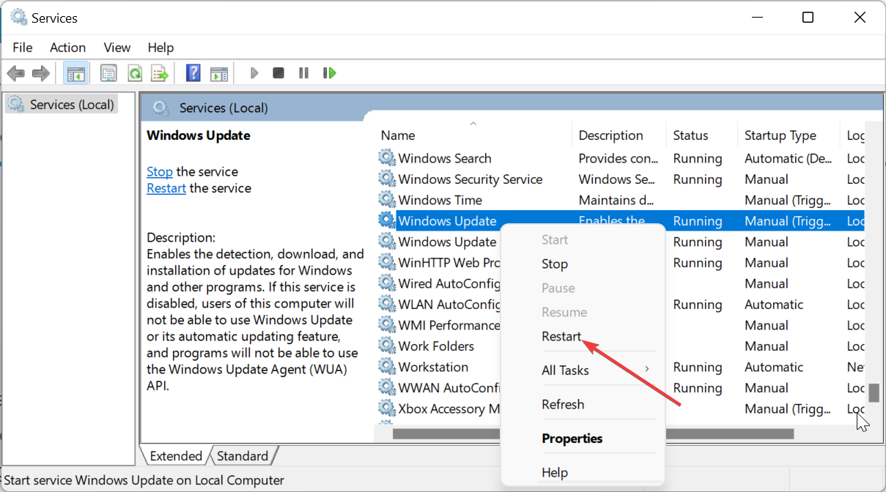Click Stop Service square toolbar icon
The width and height of the screenshot is (886, 492).
pyautogui.click(x=278, y=73)
